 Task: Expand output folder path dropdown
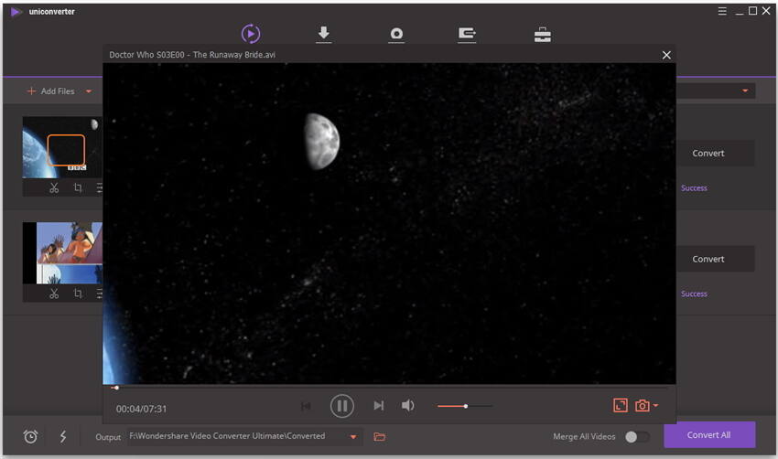click(x=353, y=437)
